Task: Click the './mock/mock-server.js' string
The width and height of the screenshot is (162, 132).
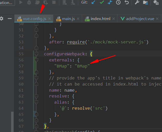Action: click(117, 42)
